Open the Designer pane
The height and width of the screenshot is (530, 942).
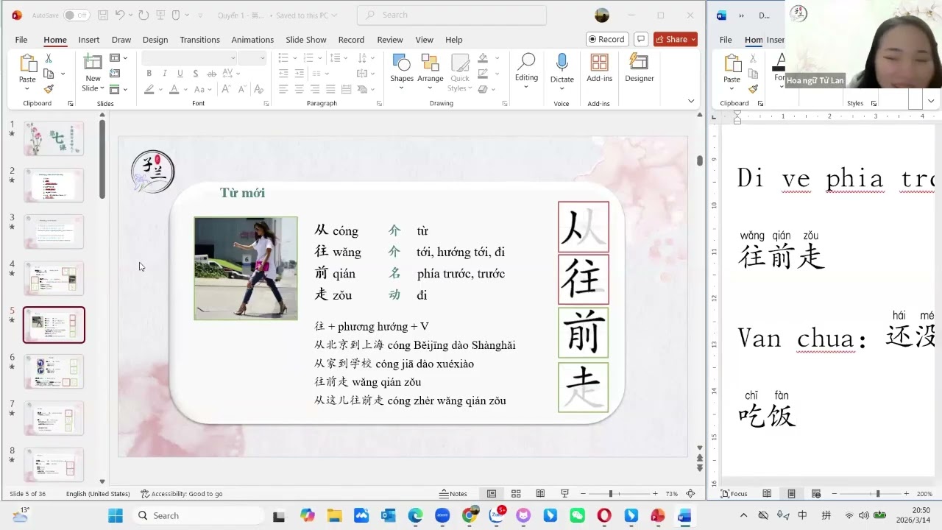(640, 68)
